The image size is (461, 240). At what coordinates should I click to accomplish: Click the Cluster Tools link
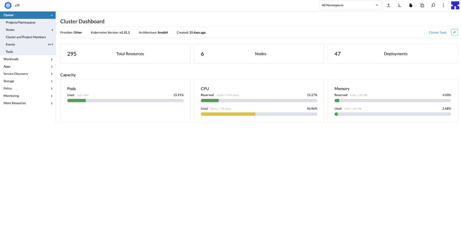tap(437, 32)
